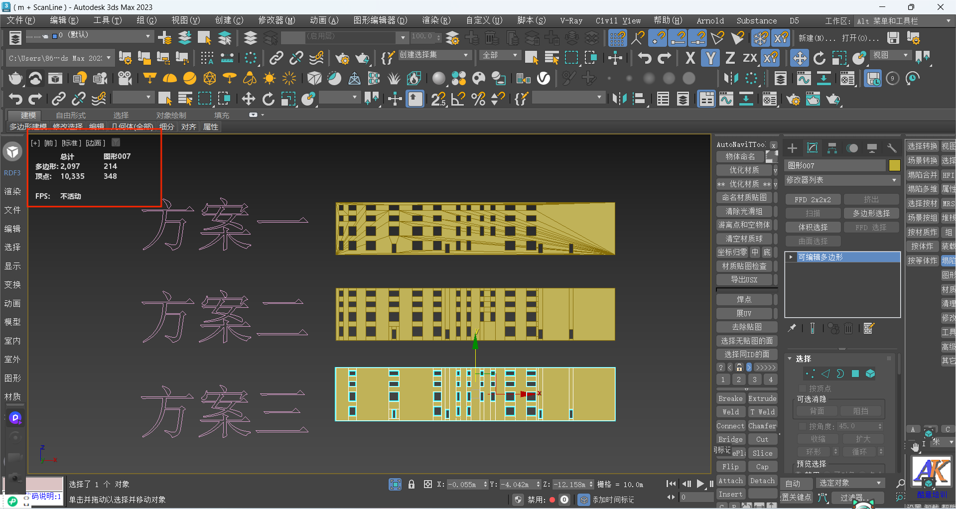Click the 图形007 object name field
The height and width of the screenshot is (509, 956).
835,165
